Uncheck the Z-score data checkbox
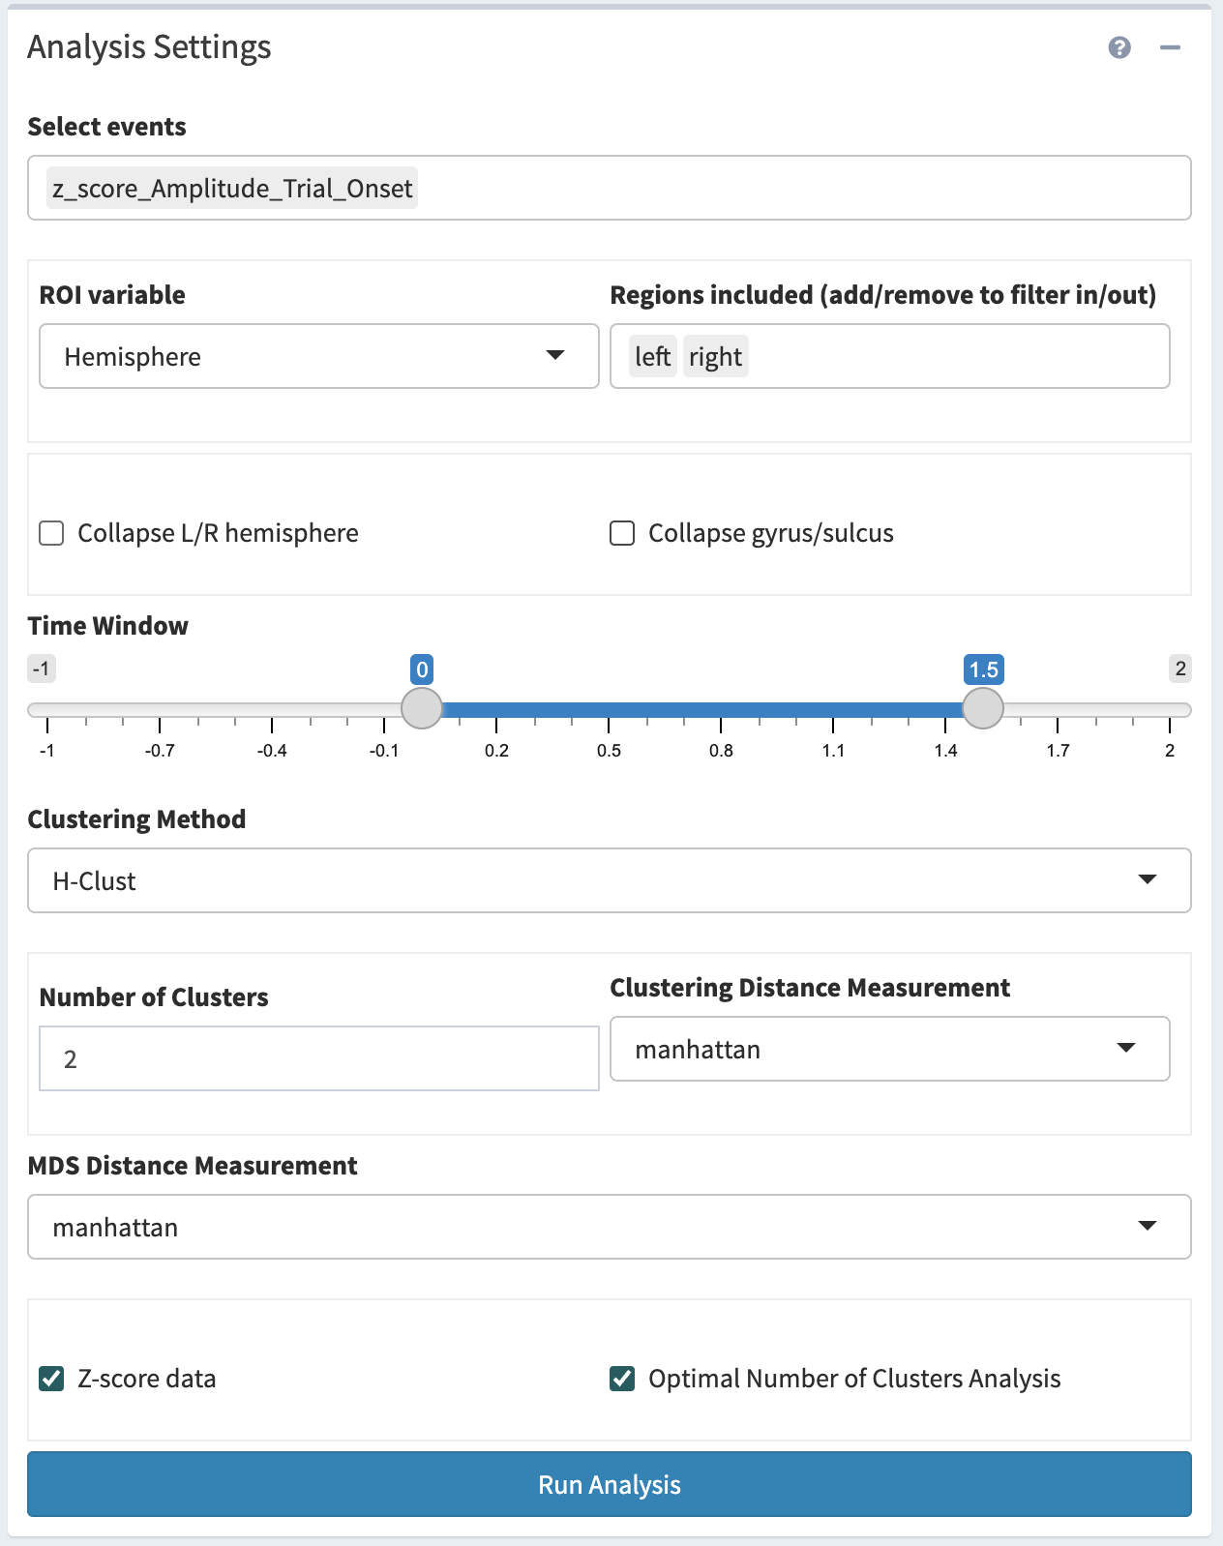1223x1546 pixels. pos(52,1379)
